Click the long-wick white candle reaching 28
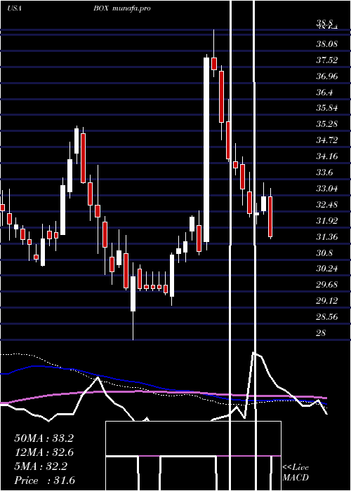Viewport: 351px width, 491px height. (x=133, y=294)
